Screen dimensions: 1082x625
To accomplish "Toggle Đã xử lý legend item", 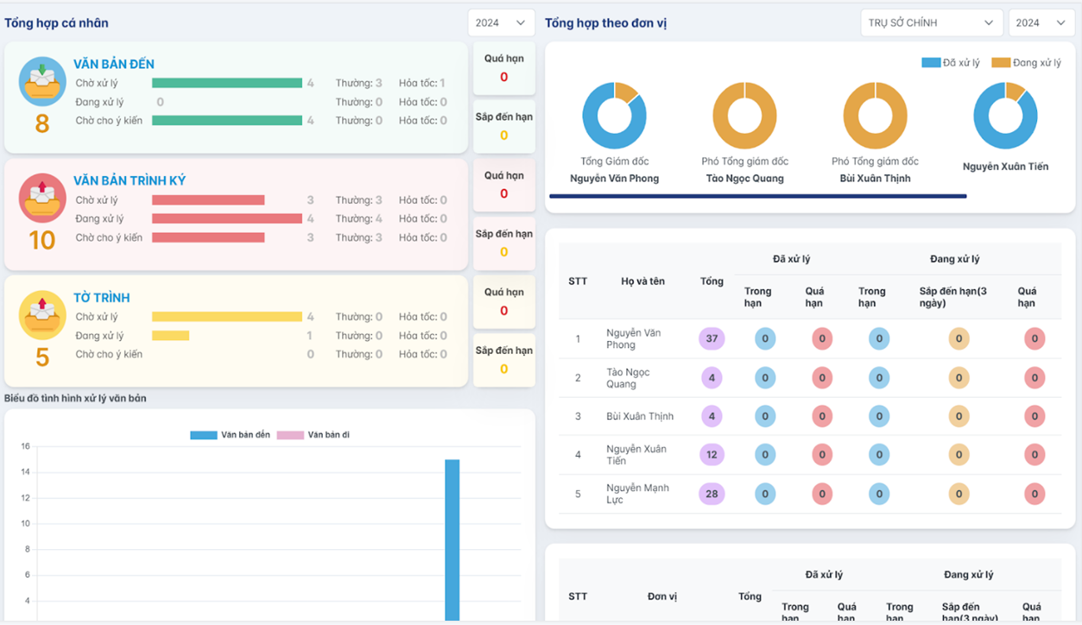I will (x=951, y=63).
